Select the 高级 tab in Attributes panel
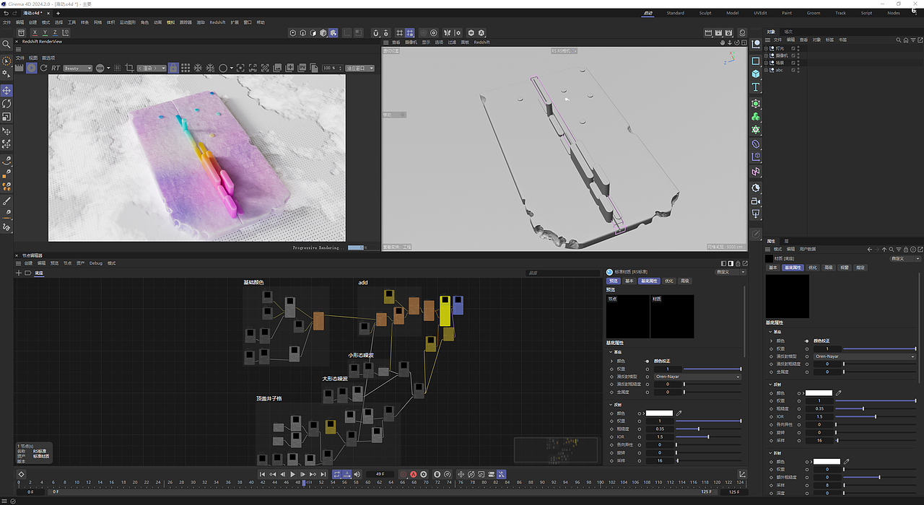This screenshot has width=924, height=505. [x=829, y=268]
